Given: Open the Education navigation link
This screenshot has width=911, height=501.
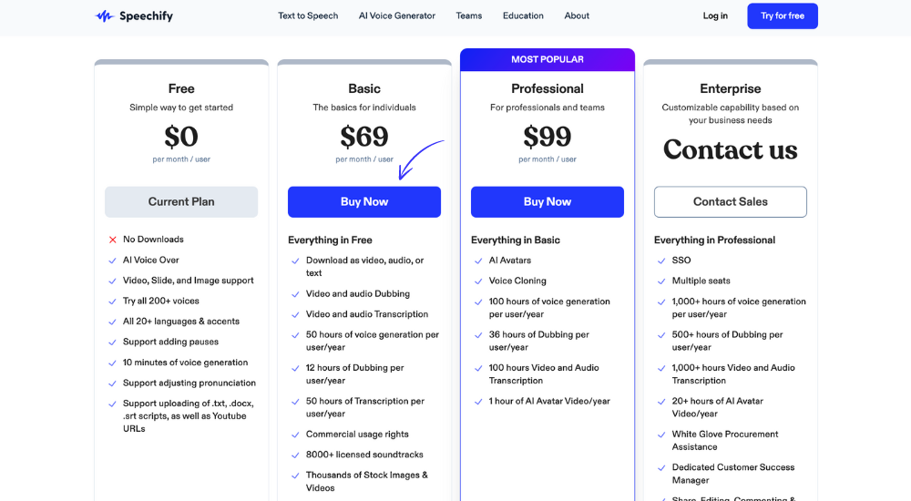Looking at the screenshot, I should pos(523,15).
